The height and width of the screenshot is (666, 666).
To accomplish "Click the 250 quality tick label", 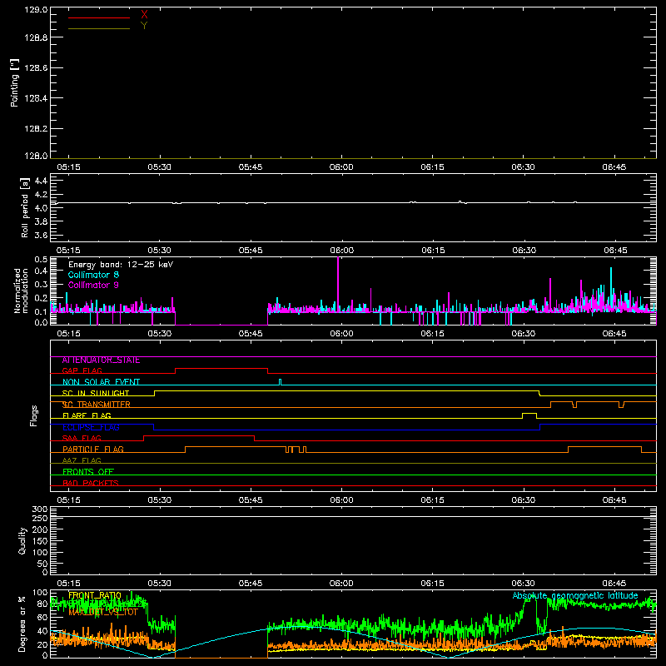I will tap(40, 519).
